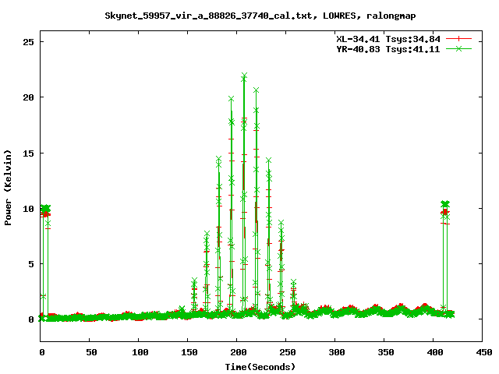Click y-axis tick label 5
This screenshot has height=374, width=499.
[x=31, y=264]
